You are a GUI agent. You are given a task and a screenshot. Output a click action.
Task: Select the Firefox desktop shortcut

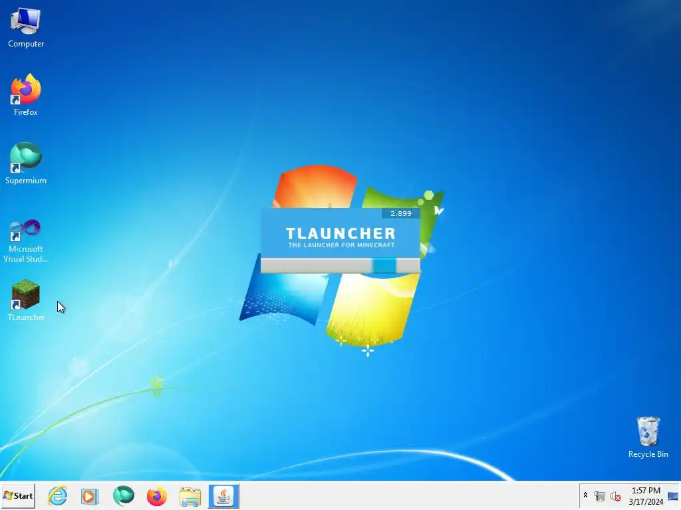(26, 94)
